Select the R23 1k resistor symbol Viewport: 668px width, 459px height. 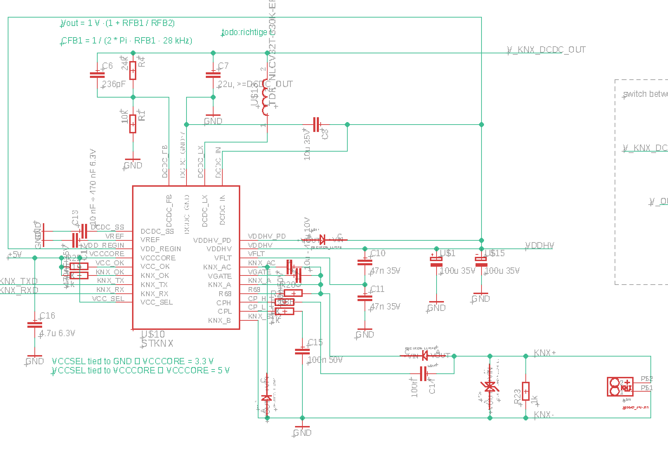pos(525,391)
